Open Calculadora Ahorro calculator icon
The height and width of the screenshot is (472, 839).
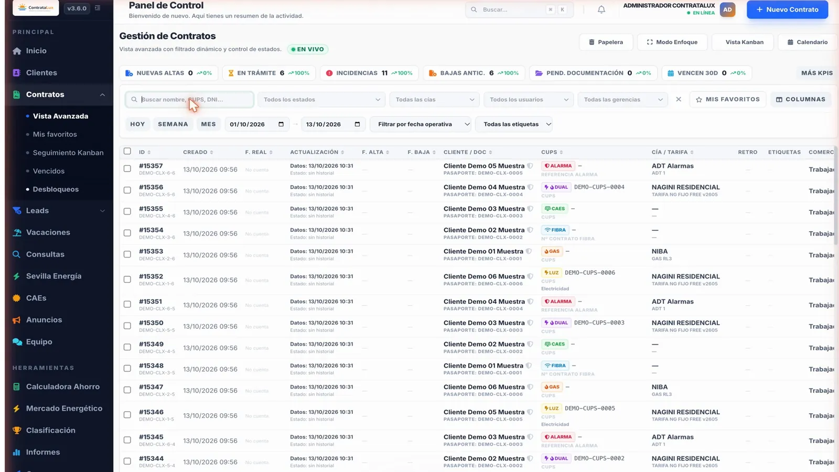[17, 387]
